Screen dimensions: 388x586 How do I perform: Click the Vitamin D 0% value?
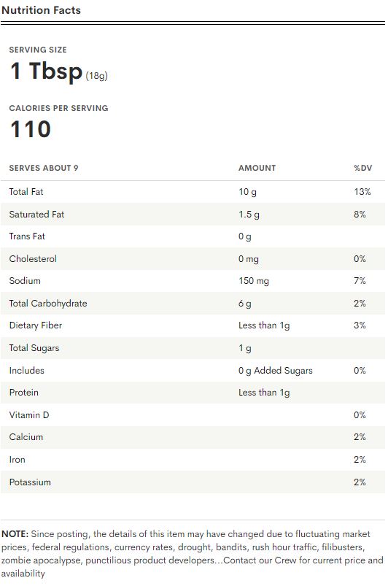[x=360, y=415]
